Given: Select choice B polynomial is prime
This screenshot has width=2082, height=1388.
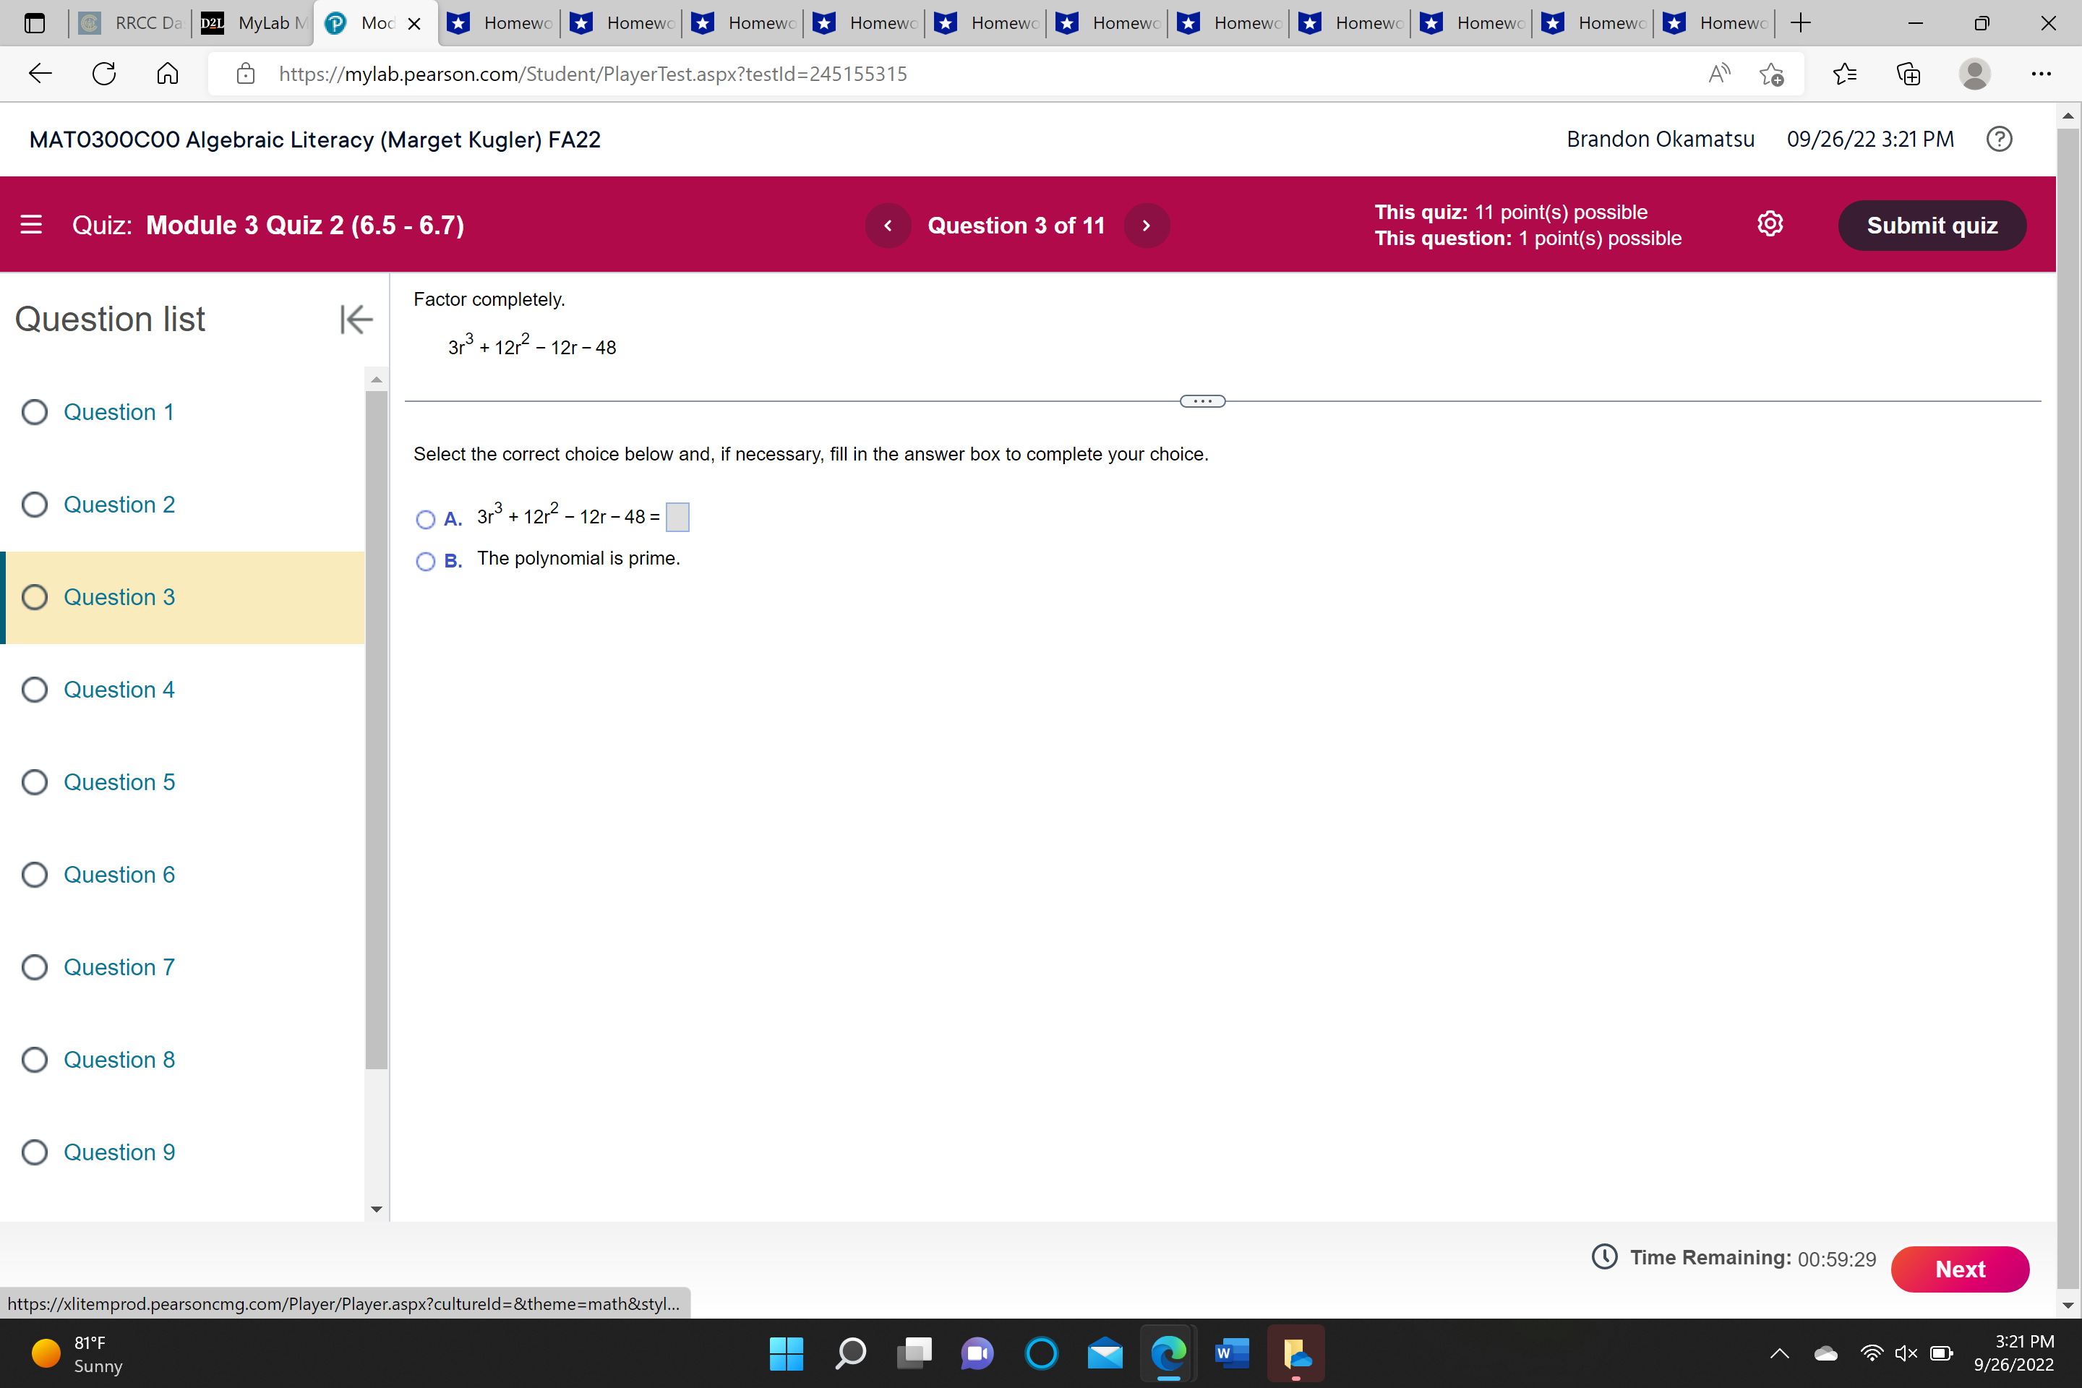Looking at the screenshot, I should [426, 561].
